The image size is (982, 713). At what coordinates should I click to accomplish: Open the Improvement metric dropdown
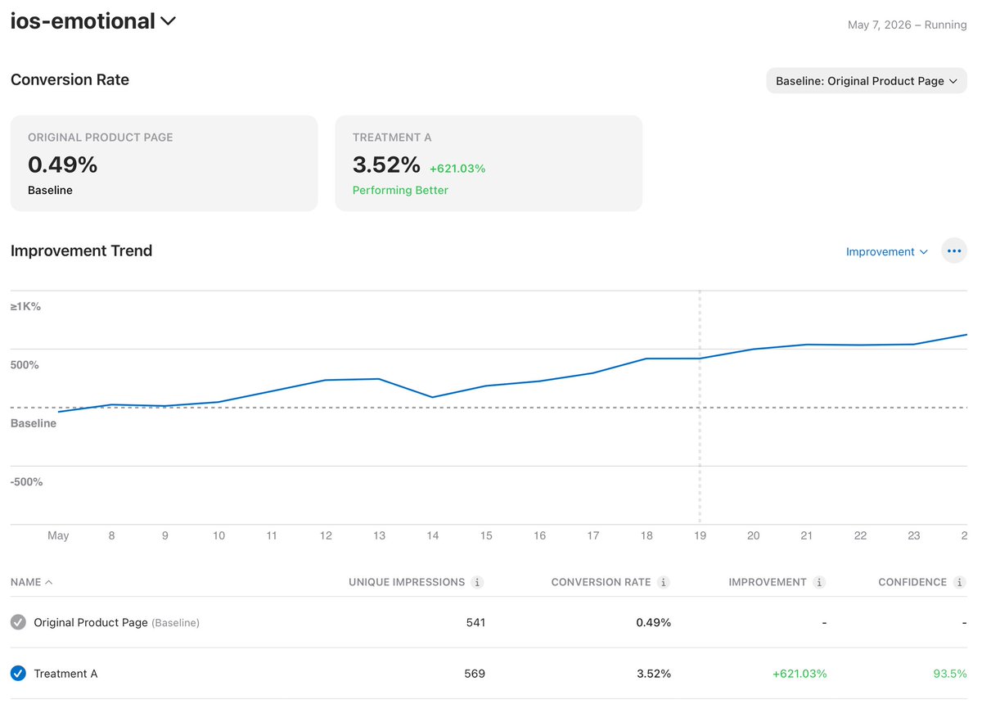(x=887, y=251)
